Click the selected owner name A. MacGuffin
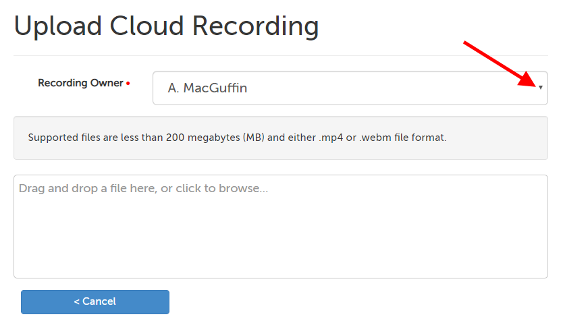This screenshot has width=563, height=325. [207, 88]
